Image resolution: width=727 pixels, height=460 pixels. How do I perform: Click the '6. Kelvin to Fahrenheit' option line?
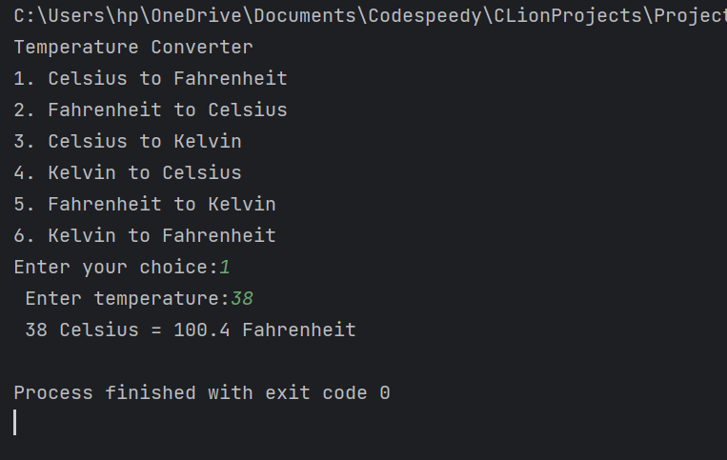145,236
